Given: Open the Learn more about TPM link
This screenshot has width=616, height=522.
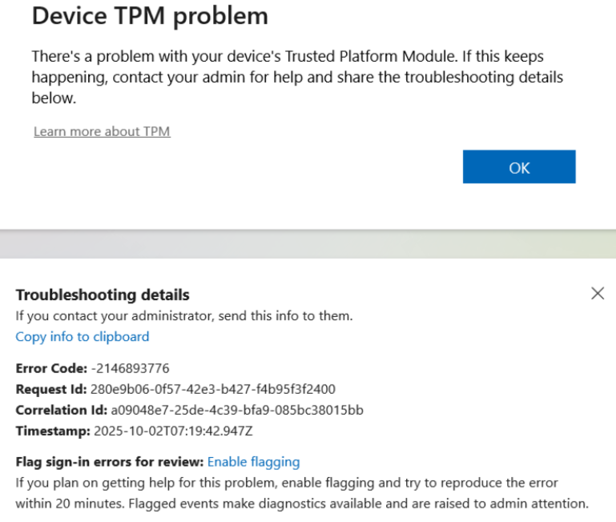Looking at the screenshot, I should pos(102,131).
